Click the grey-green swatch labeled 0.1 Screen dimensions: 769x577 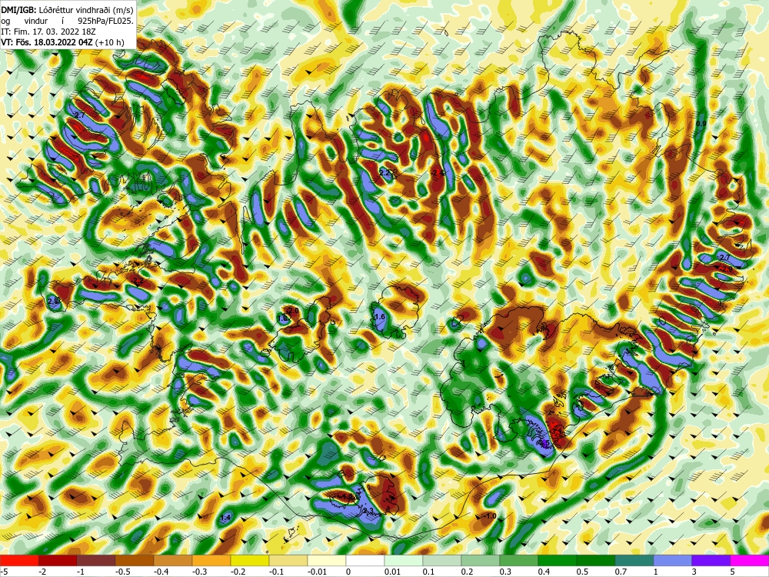pyautogui.click(x=442, y=560)
